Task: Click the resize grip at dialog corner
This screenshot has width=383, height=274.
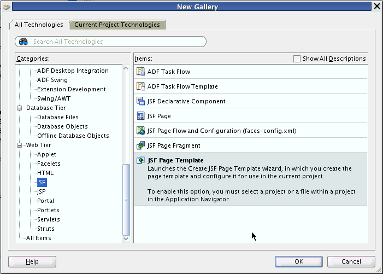Action: [379, 270]
